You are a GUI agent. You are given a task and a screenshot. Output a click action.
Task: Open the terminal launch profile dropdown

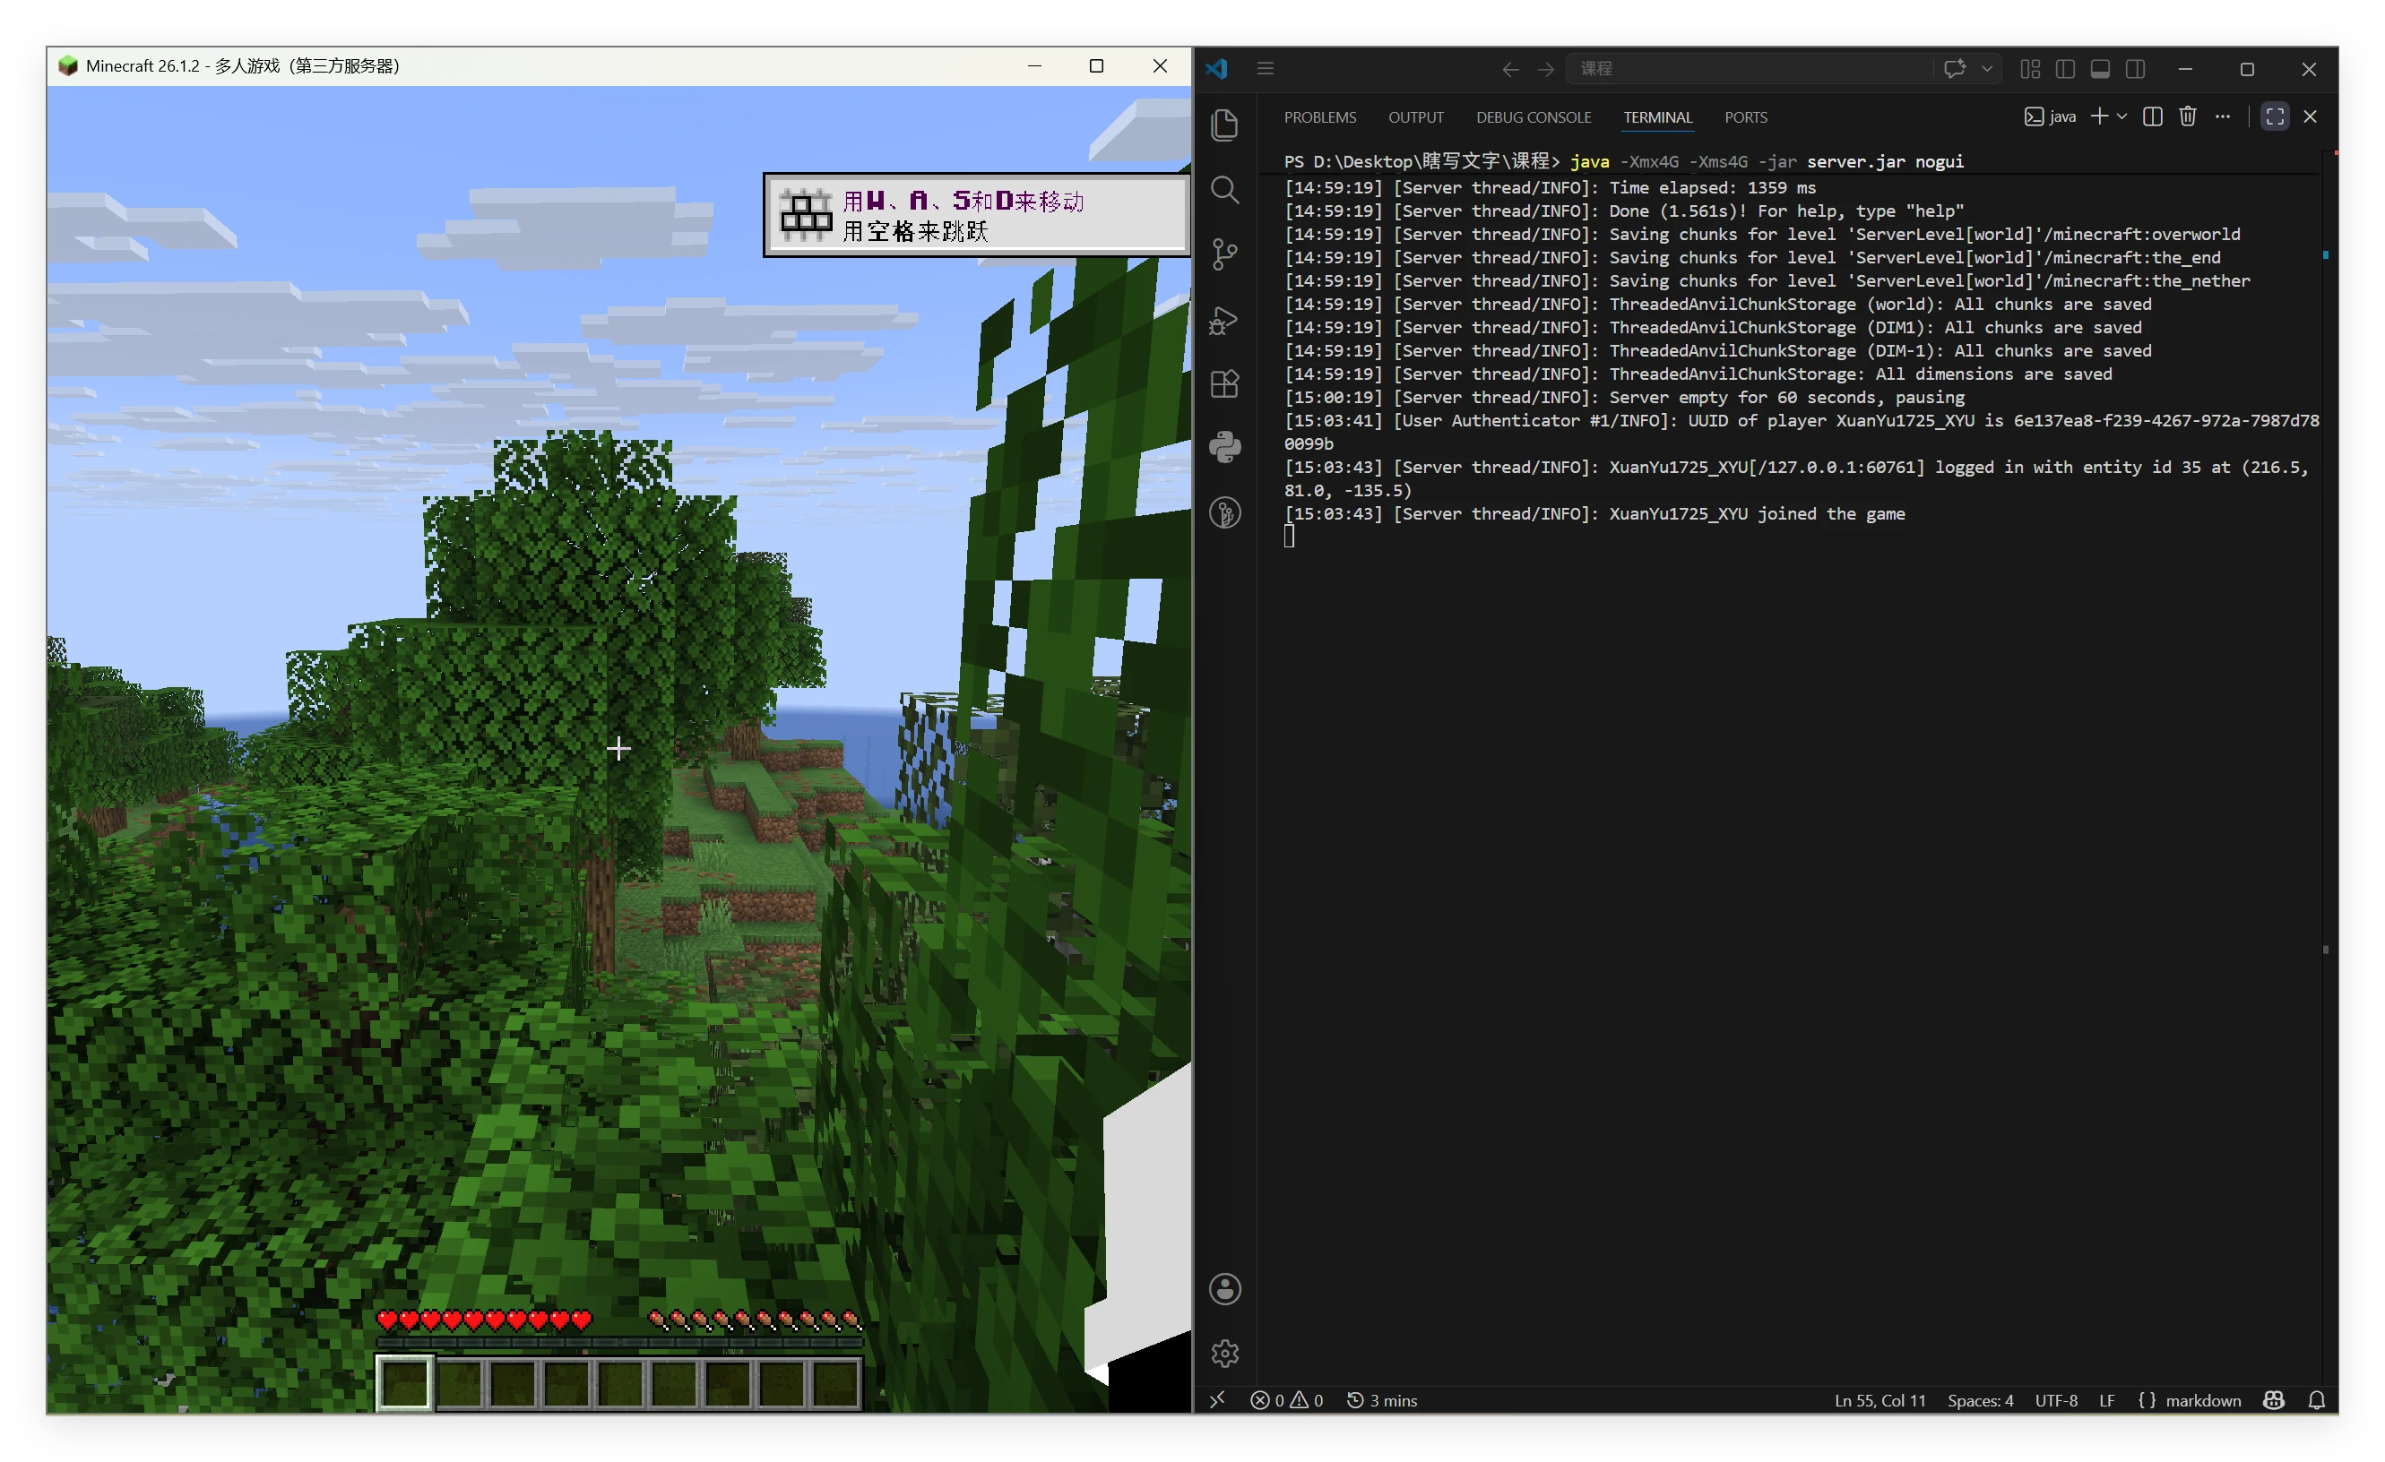(2121, 116)
